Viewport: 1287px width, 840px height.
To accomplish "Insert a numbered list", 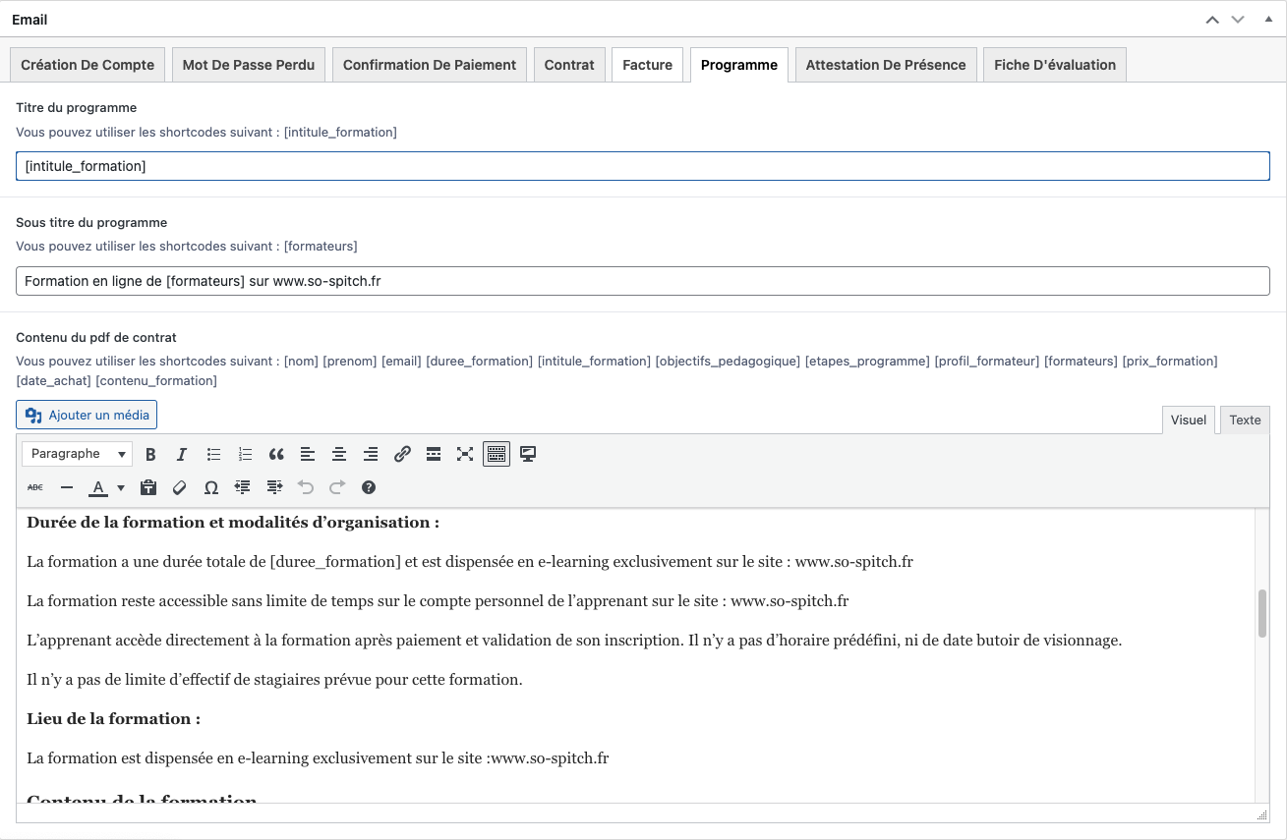I will point(245,453).
